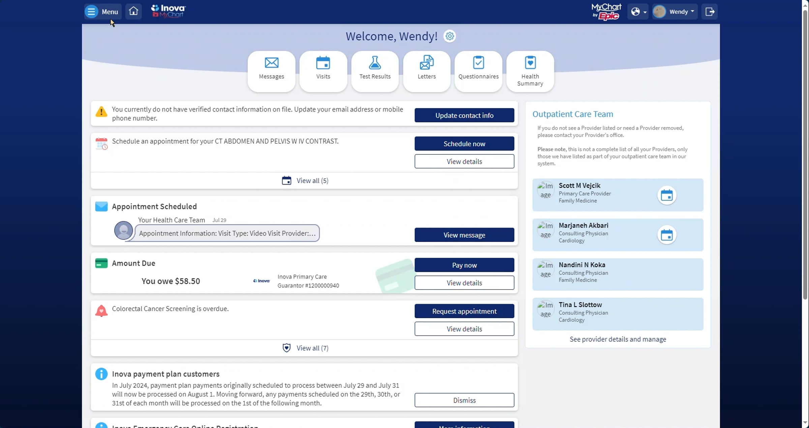Click See provider details and manage
Viewport: 809px width, 428px height.
coord(618,339)
